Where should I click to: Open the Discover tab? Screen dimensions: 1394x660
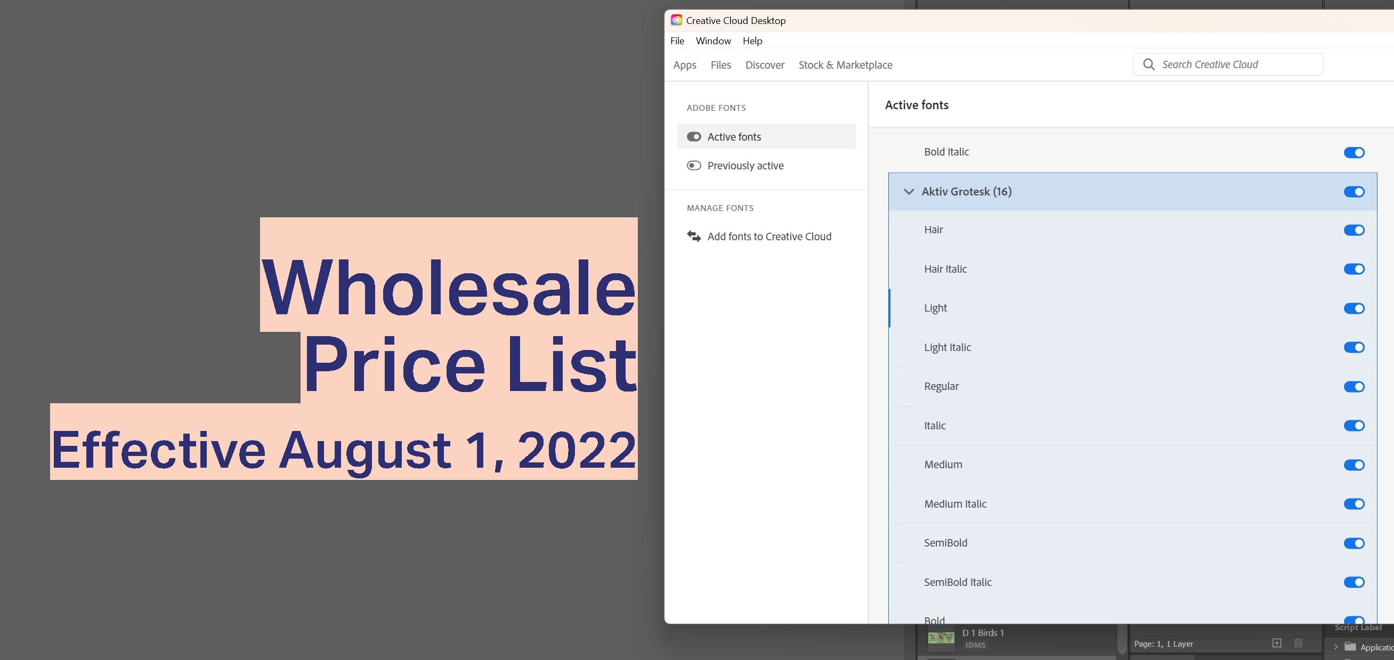tap(764, 65)
